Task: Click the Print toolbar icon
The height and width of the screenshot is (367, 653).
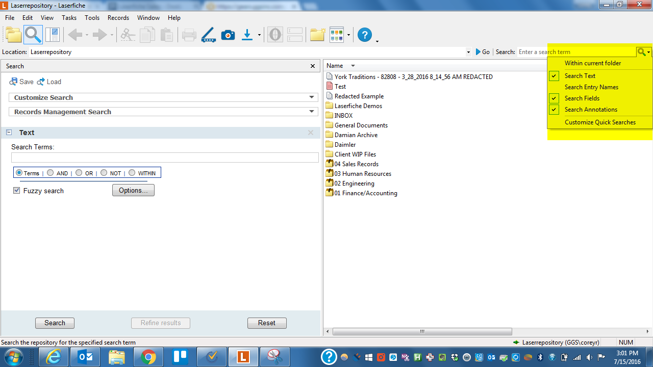Action: click(189, 35)
